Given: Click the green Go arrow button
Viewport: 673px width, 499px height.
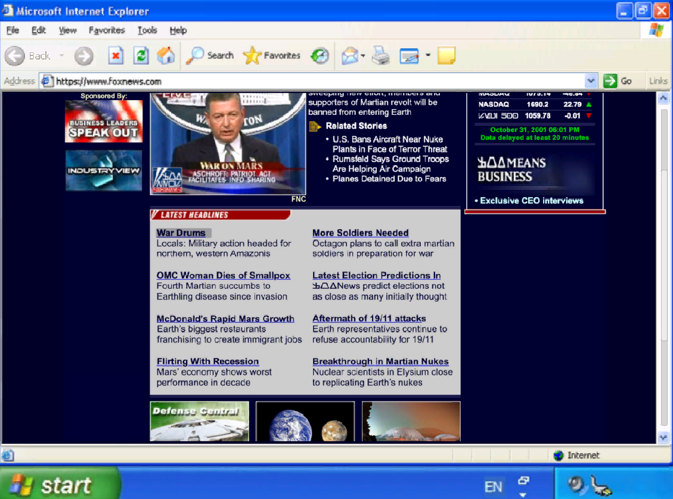Looking at the screenshot, I should pos(610,80).
